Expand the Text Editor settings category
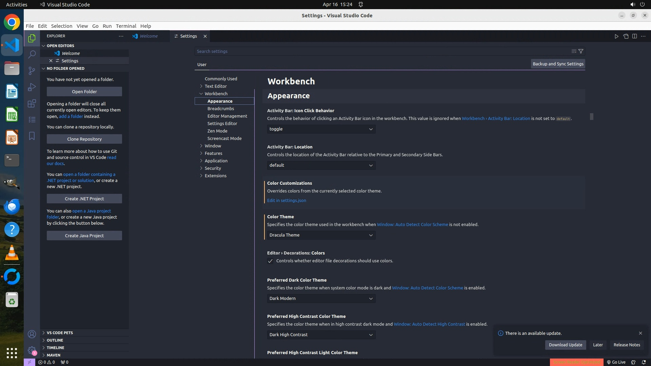This screenshot has width=651, height=366. coord(215,86)
